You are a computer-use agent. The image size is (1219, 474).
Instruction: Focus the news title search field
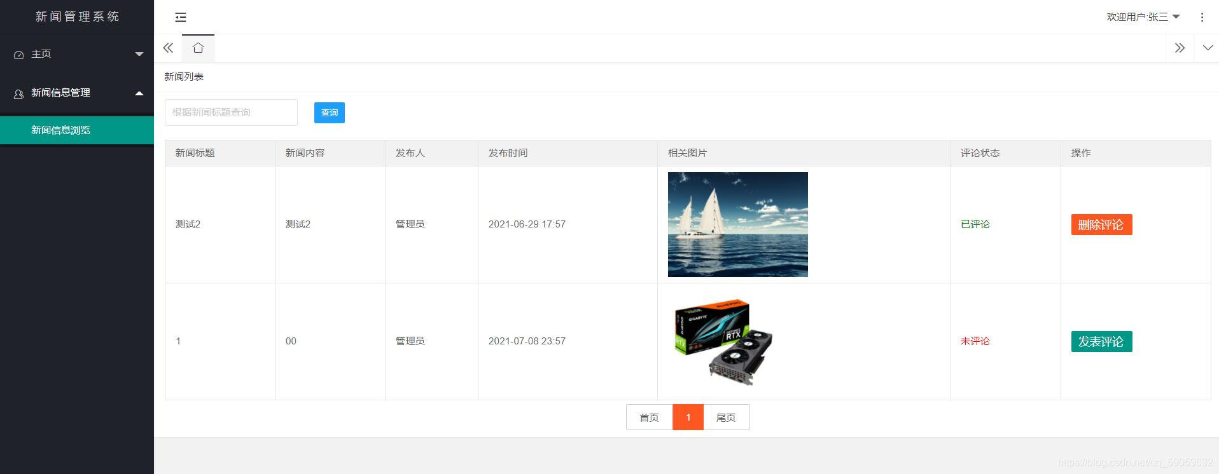click(x=231, y=112)
